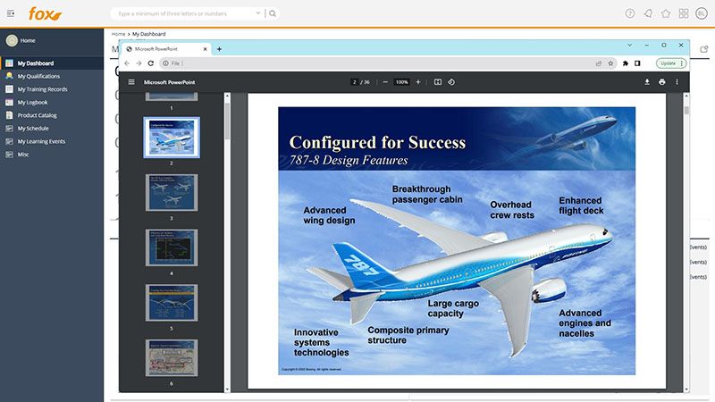715x402 pixels.
Task: Toggle the PDF thumbnail sidebar menu
Action: tap(131, 82)
